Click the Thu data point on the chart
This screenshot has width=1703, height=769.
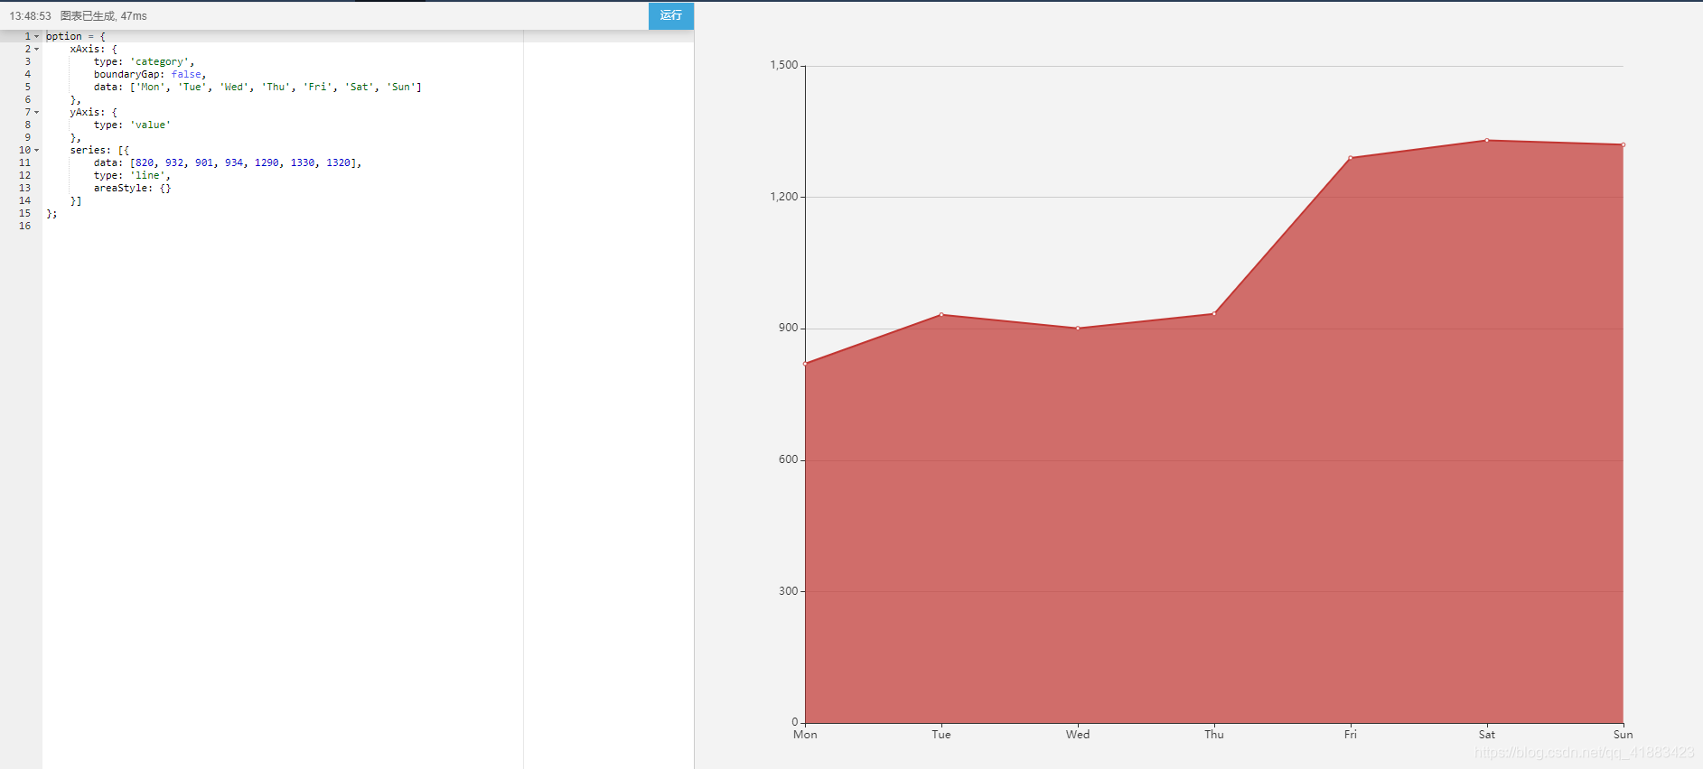(x=1214, y=314)
